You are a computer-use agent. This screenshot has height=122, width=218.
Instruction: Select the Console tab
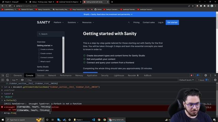(30, 75)
